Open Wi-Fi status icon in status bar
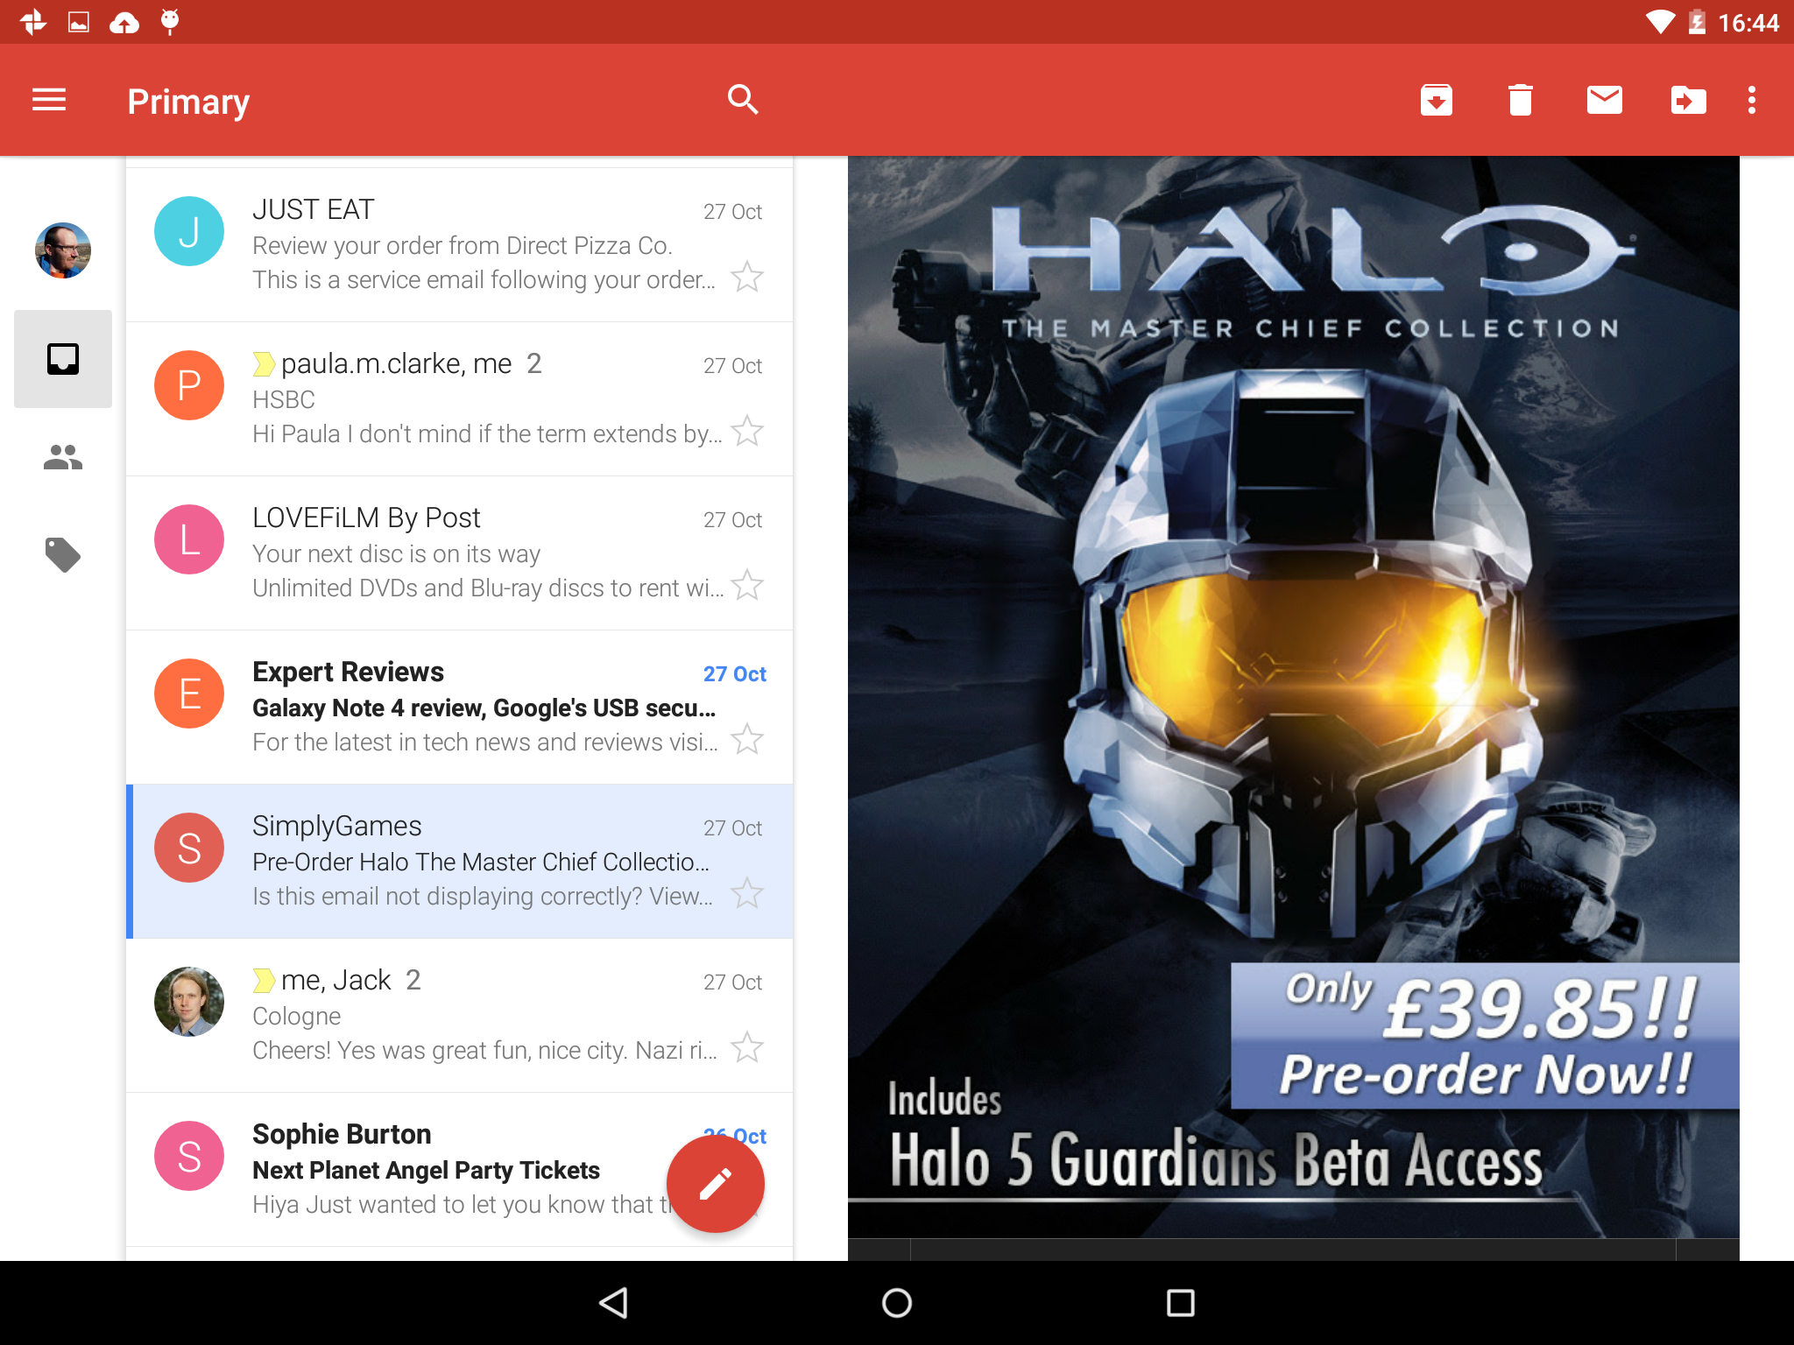 pyautogui.click(x=1660, y=22)
